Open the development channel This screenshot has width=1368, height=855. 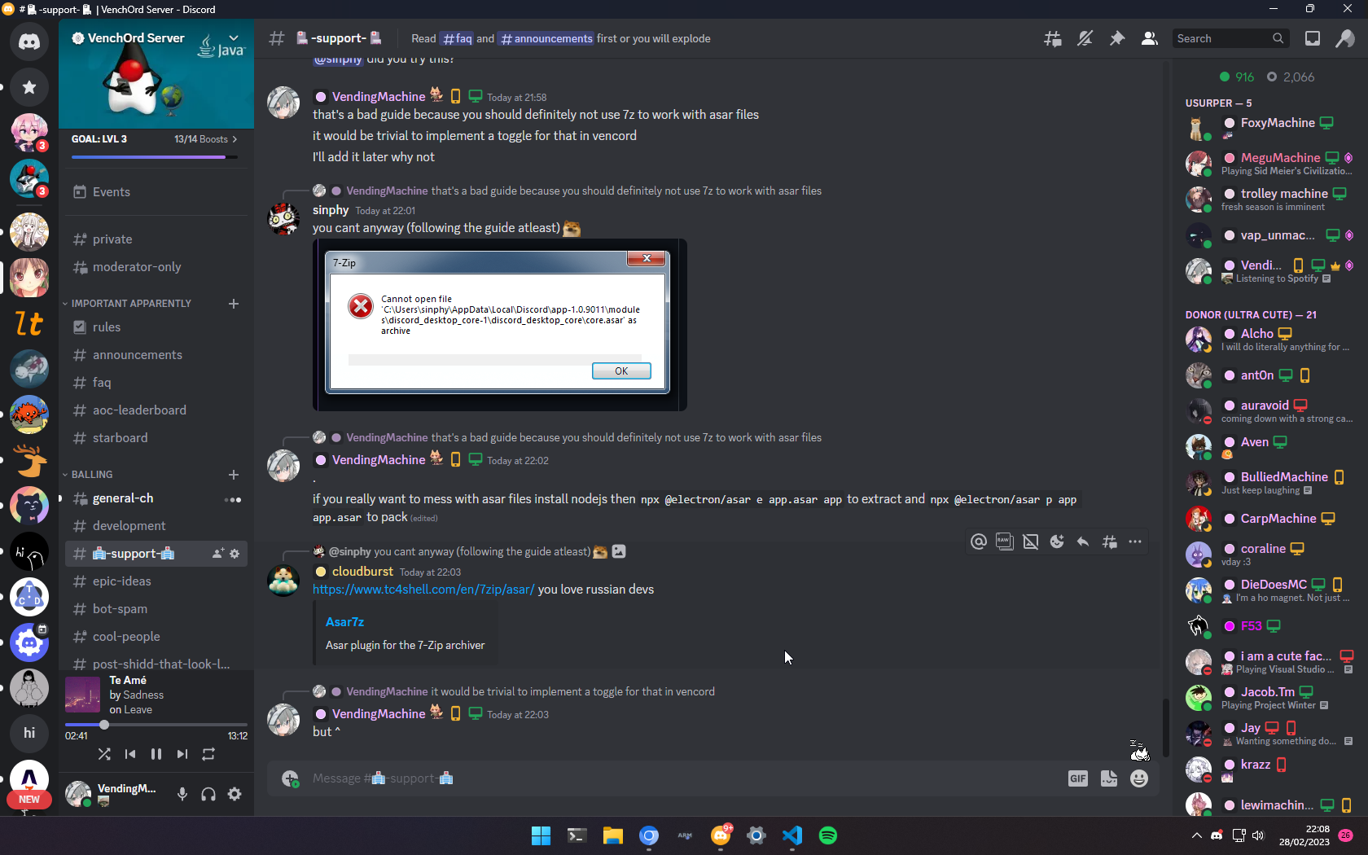[156, 526]
